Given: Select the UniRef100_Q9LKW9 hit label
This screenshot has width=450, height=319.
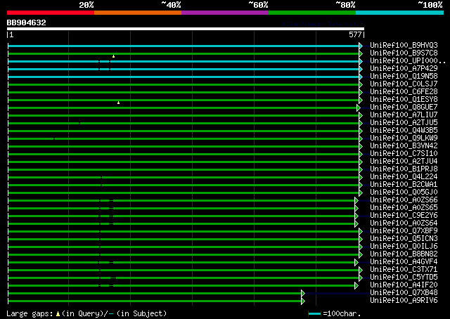Looking at the screenshot, I should pyautogui.click(x=404, y=138).
